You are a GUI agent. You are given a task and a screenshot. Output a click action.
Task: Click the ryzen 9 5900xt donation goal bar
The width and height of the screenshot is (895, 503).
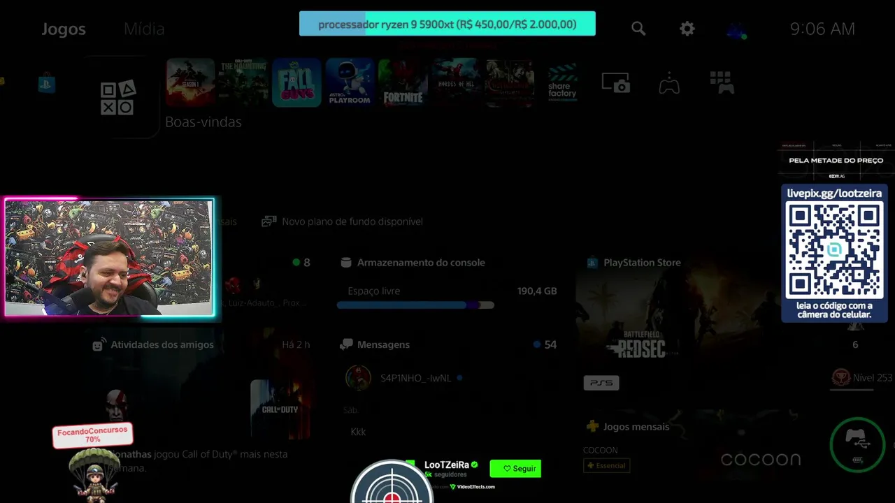pyautogui.click(x=447, y=24)
